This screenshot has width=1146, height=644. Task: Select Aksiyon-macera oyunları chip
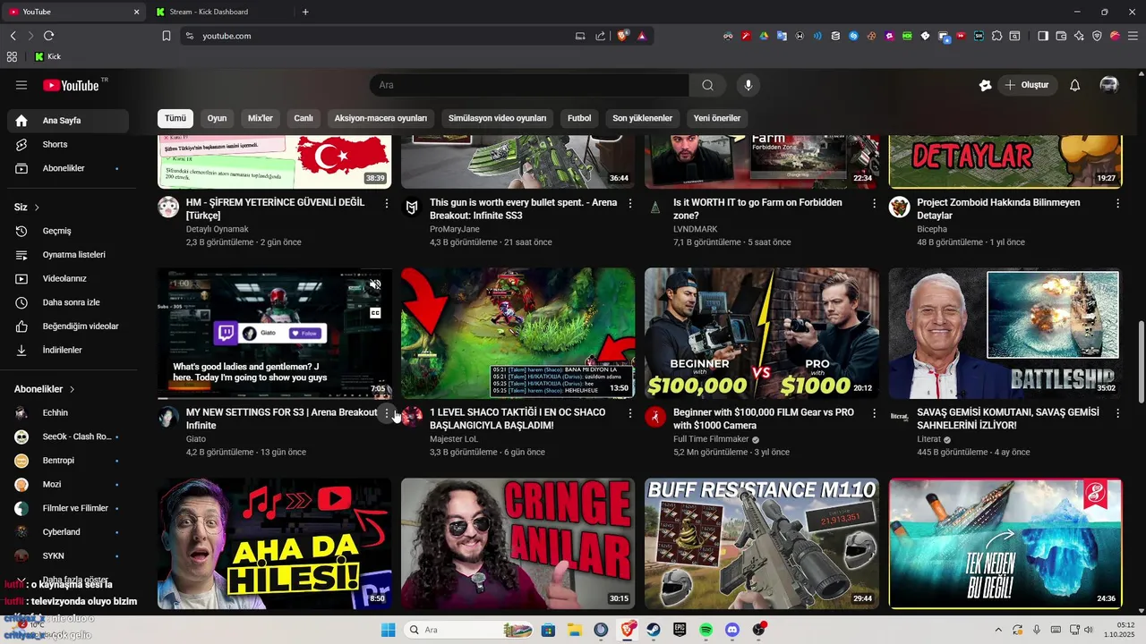click(x=381, y=118)
